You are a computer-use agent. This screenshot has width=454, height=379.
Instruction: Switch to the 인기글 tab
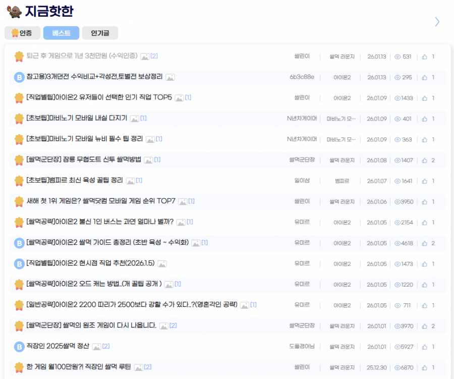(x=101, y=33)
